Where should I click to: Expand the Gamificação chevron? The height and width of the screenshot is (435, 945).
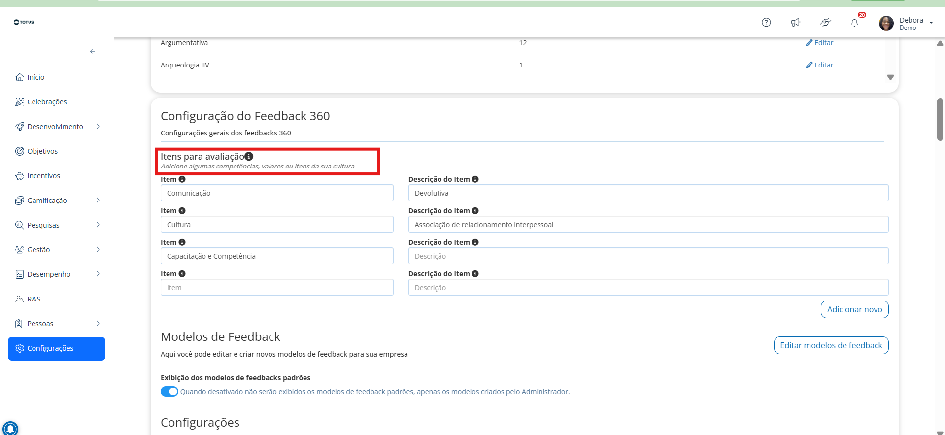point(98,201)
